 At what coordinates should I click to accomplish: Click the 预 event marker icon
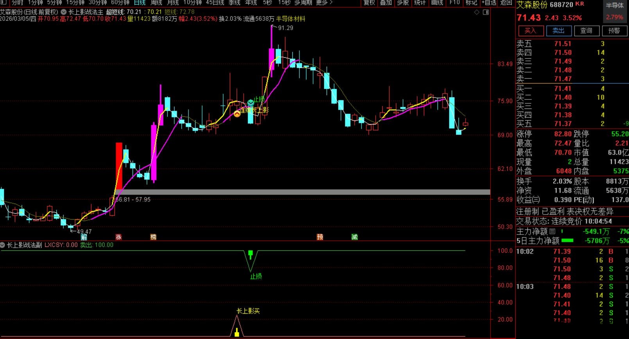[320, 237]
